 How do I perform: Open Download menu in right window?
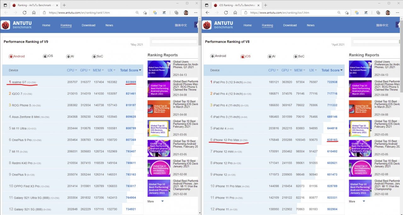point(290,25)
